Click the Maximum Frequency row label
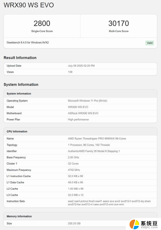The width and height of the screenshot is (161, 230). coord(19,170)
